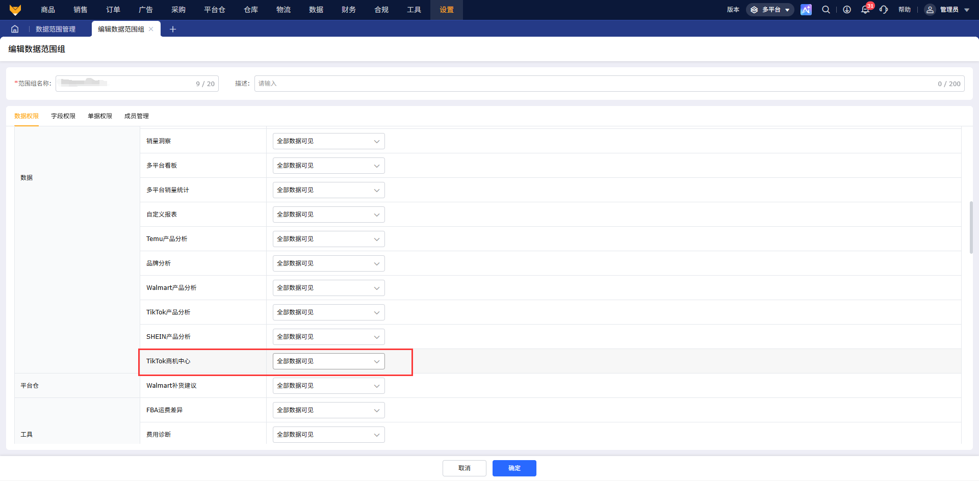Click the 平台仓 category cell in table

point(77,386)
